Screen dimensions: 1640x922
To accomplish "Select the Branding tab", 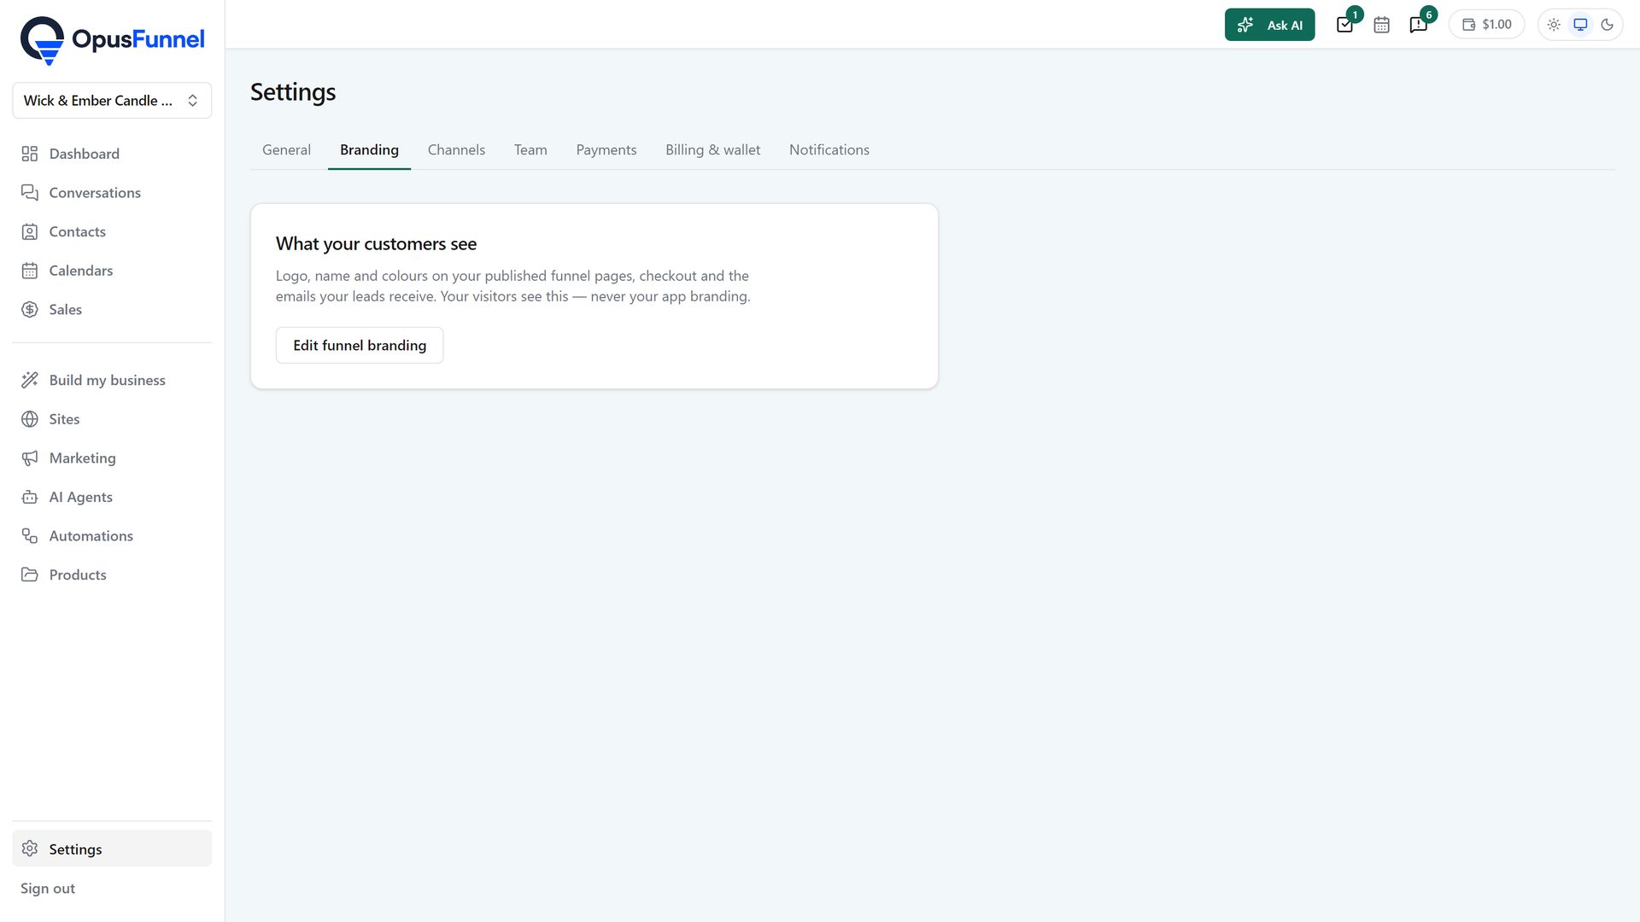I will 369,150.
